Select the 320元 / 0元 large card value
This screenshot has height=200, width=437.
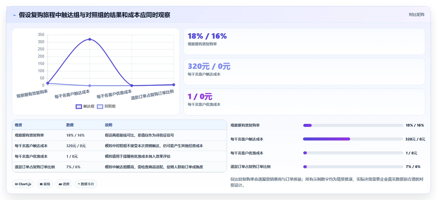209,66
